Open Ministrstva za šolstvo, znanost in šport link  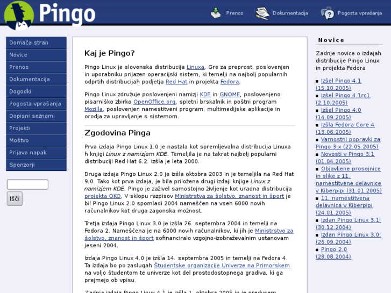[x=230, y=196]
